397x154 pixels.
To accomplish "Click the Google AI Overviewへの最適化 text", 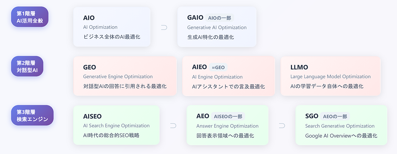I will tap(341, 136).
